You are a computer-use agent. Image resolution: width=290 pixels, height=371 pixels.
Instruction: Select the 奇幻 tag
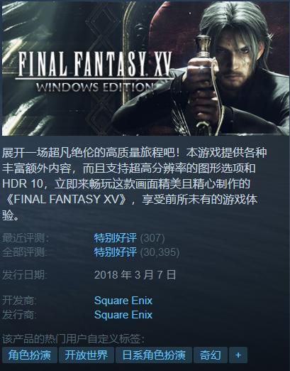(x=211, y=355)
